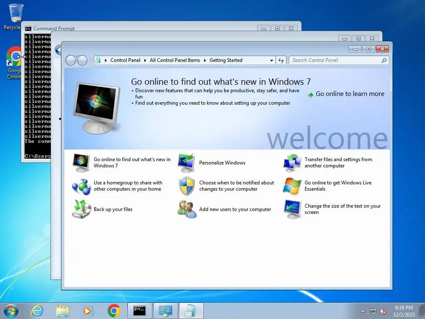The width and height of the screenshot is (425, 319).
Task: Open the User Account Control shield icon
Action: tap(186, 186)
